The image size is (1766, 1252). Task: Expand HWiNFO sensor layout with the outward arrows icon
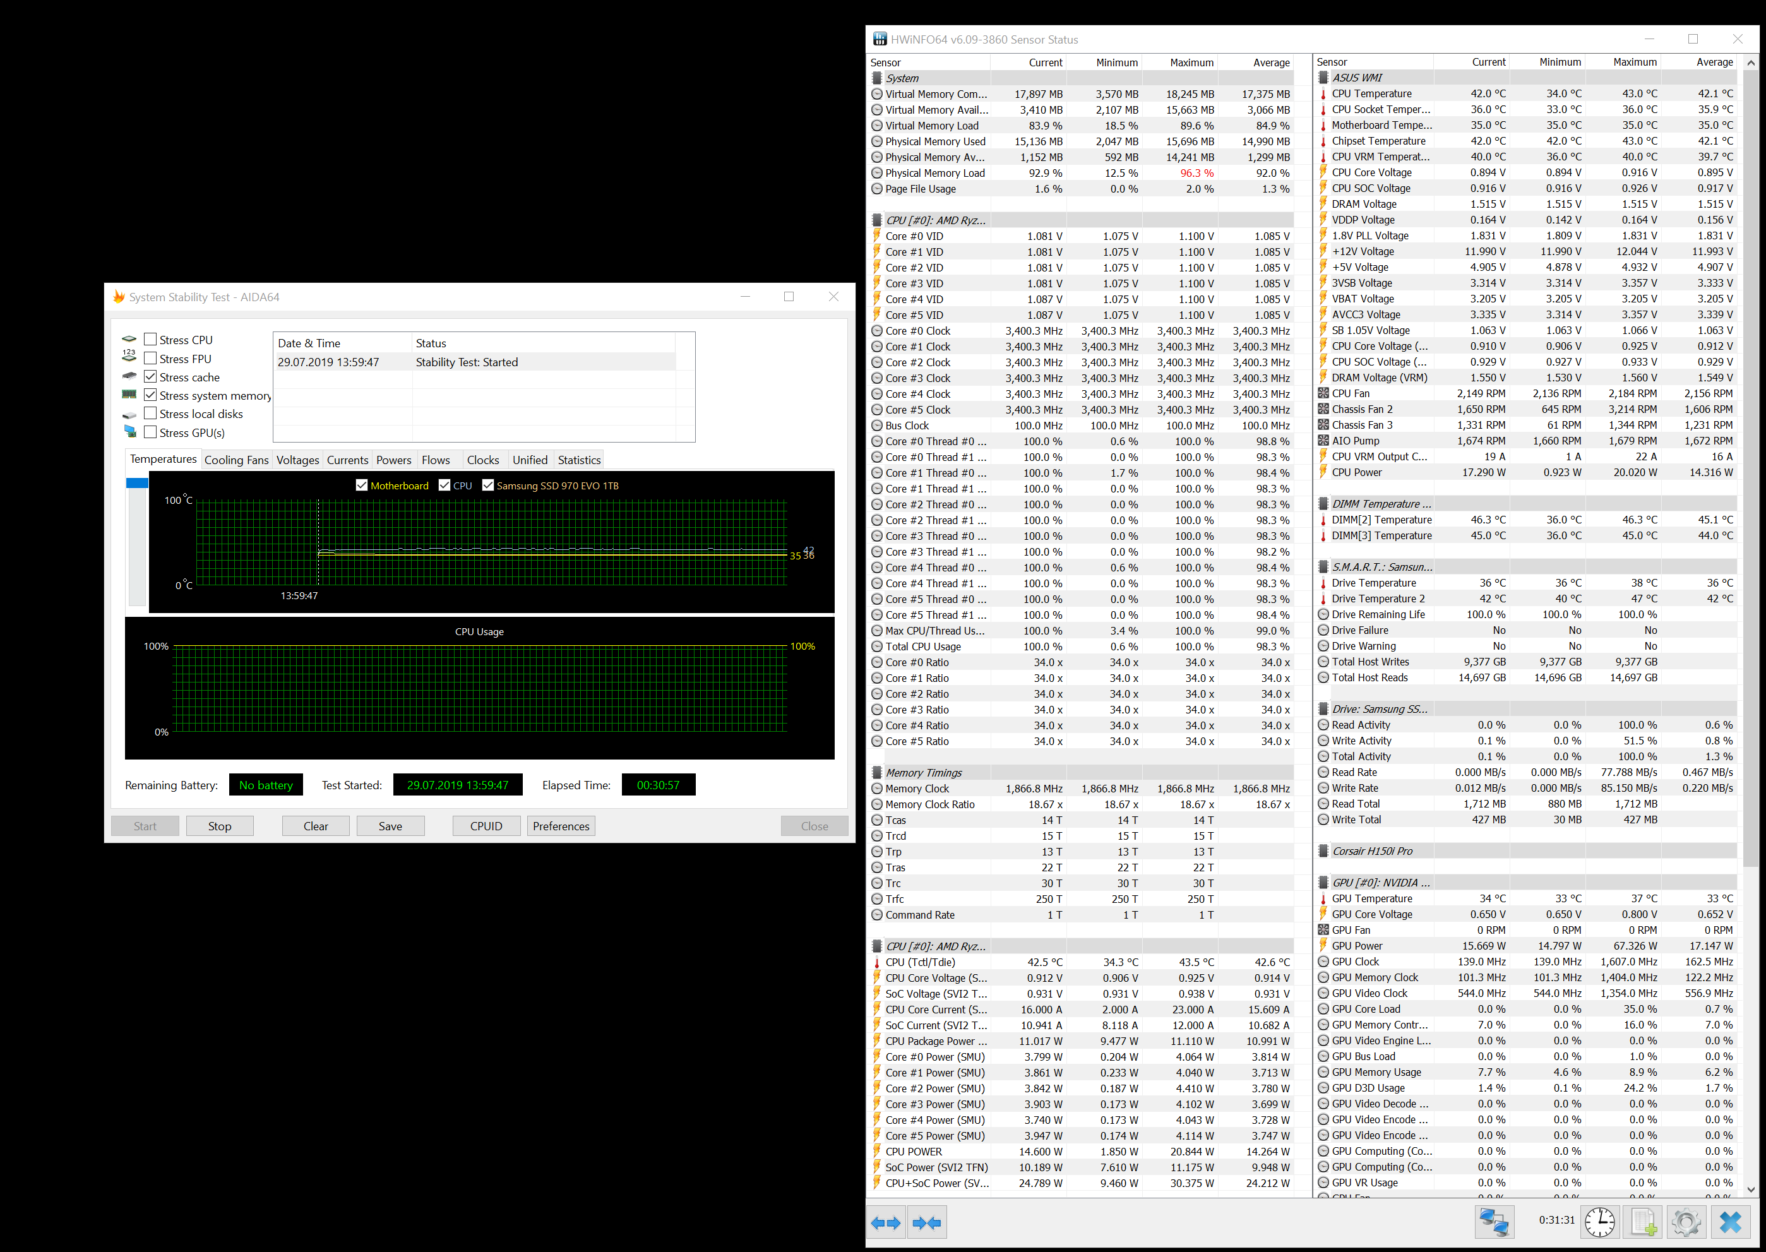[885, 1223]
